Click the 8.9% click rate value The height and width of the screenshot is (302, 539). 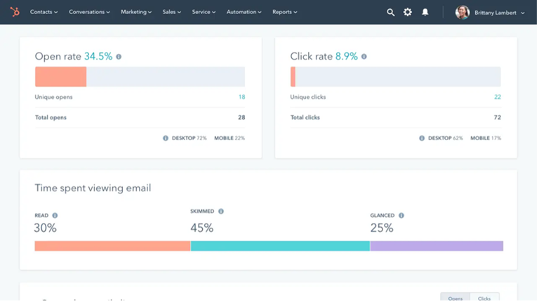[348, 56]
